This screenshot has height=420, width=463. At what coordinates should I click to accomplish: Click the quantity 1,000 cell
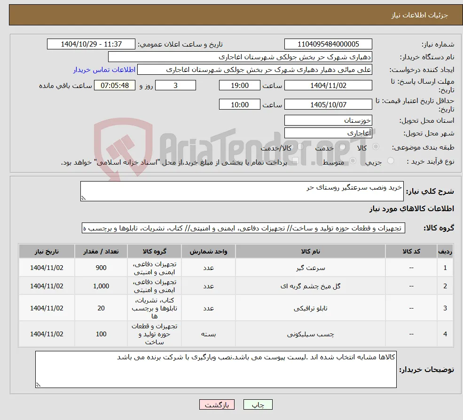click(x=101, y=286)
